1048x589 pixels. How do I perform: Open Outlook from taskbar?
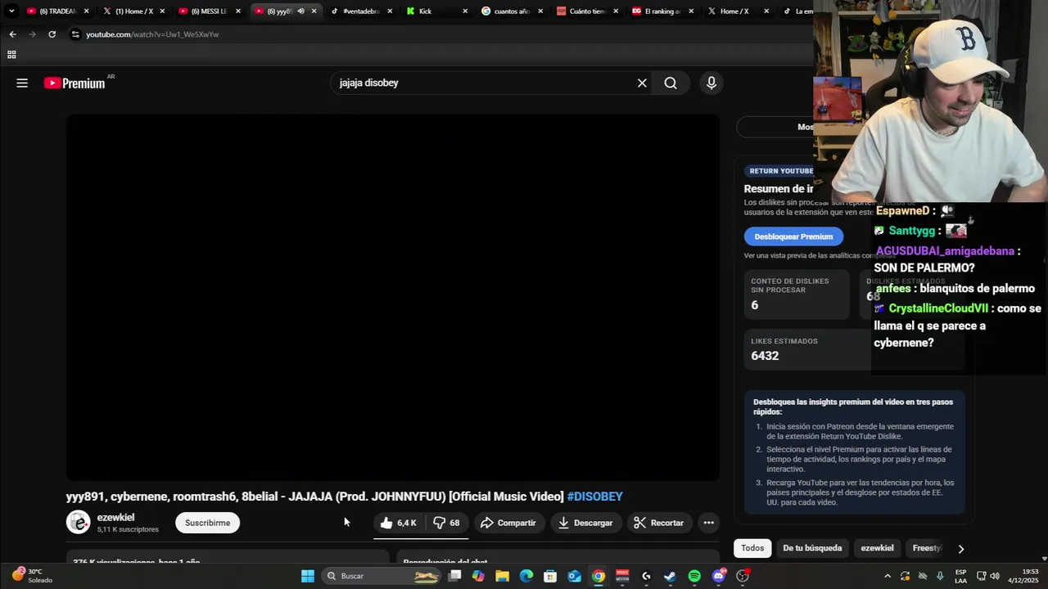575,576
